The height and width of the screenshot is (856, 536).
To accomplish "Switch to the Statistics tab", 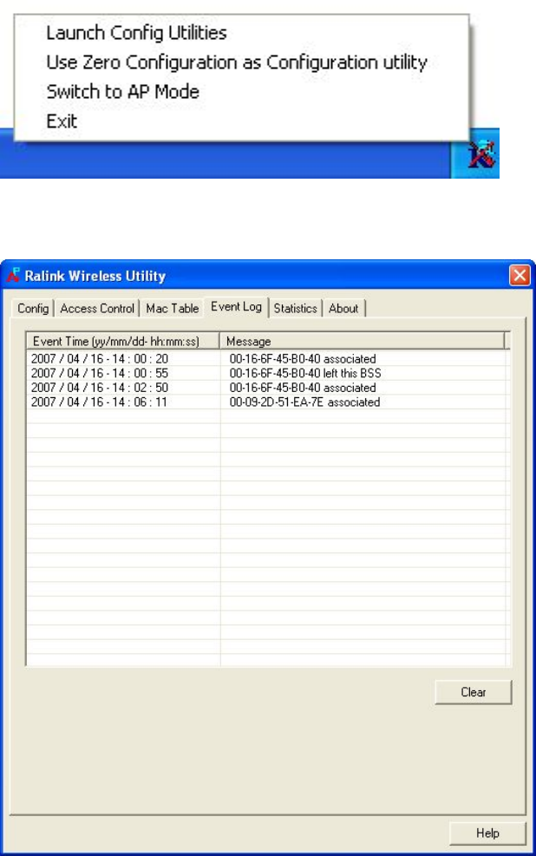I will point(295,309).
